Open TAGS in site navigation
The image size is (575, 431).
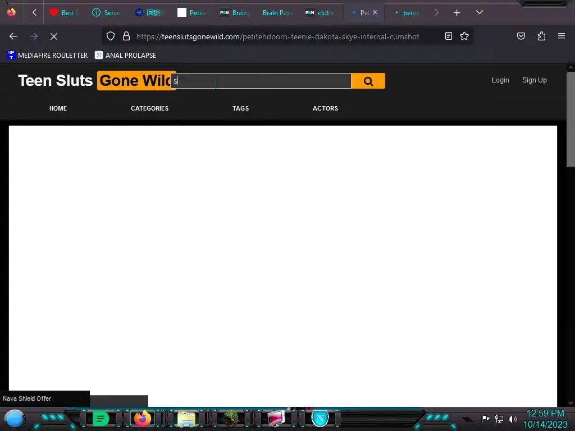pos(240,108)
